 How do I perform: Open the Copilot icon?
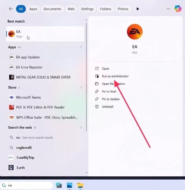(178, 9)
